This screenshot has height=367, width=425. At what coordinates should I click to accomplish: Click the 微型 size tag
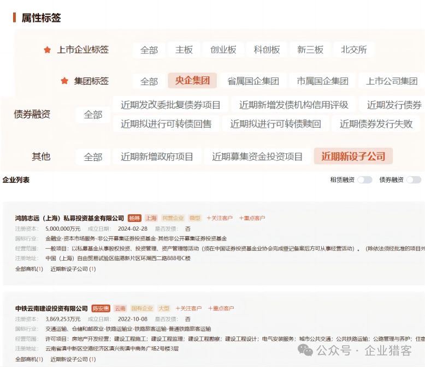point(194,218)
